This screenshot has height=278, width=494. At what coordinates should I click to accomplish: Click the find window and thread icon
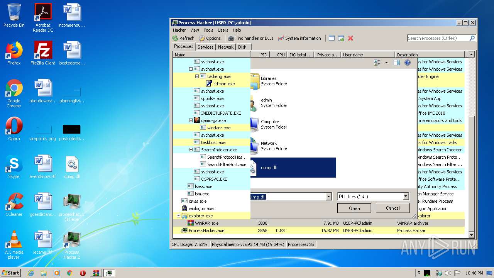[x=341, y=38]
